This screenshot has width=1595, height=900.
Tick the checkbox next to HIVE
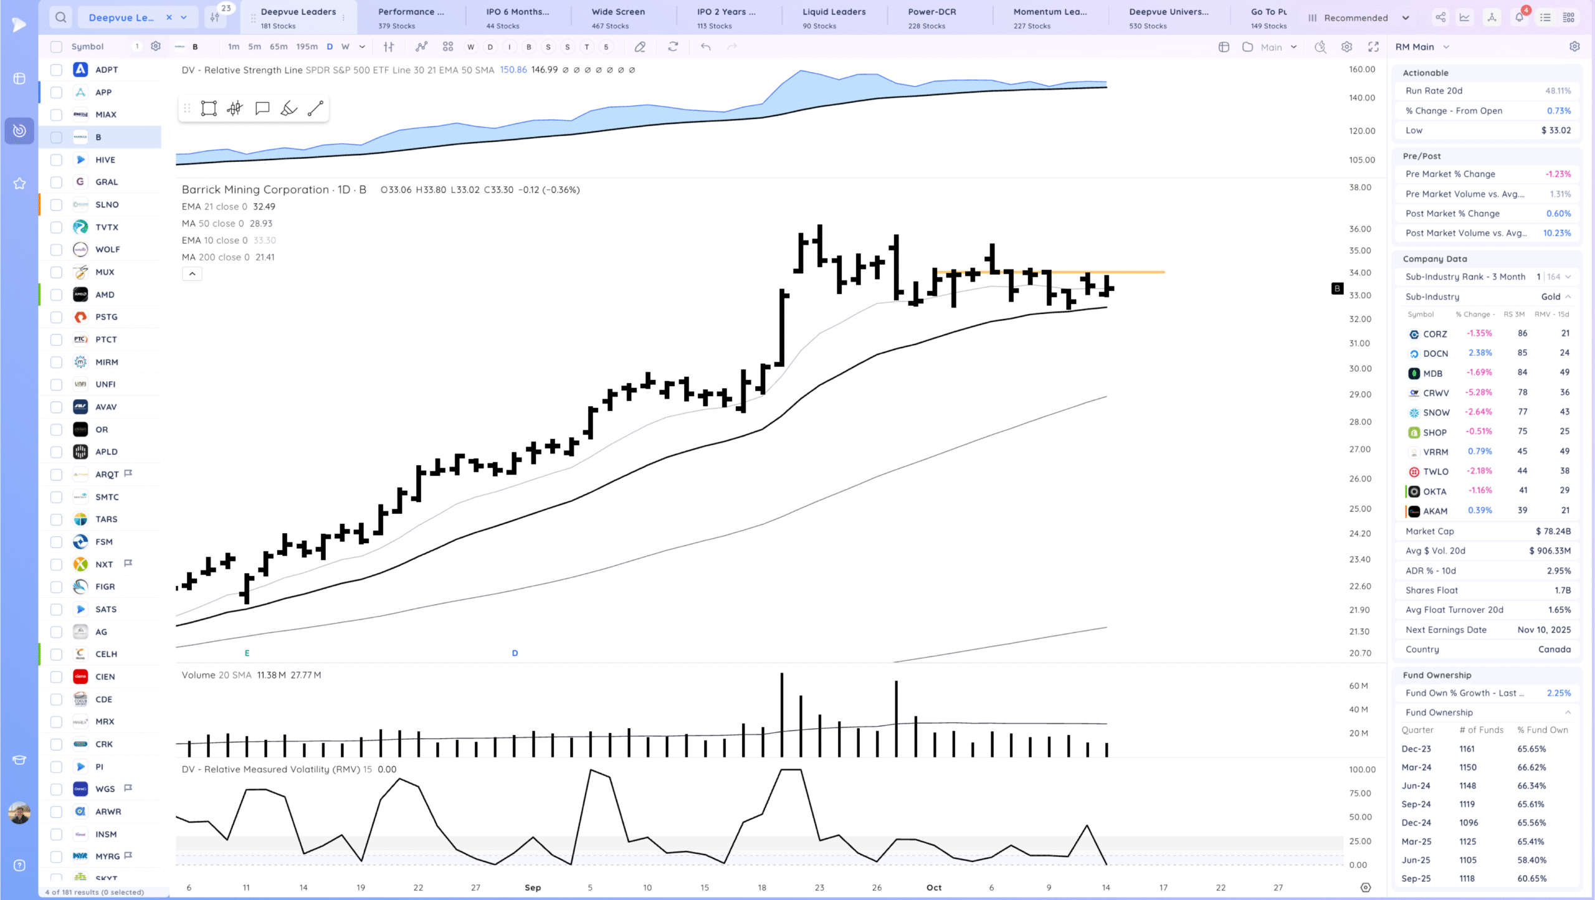pos(56,159)
